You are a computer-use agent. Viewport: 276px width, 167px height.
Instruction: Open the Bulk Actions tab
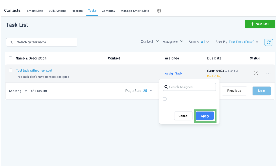(x=57, y=11)
